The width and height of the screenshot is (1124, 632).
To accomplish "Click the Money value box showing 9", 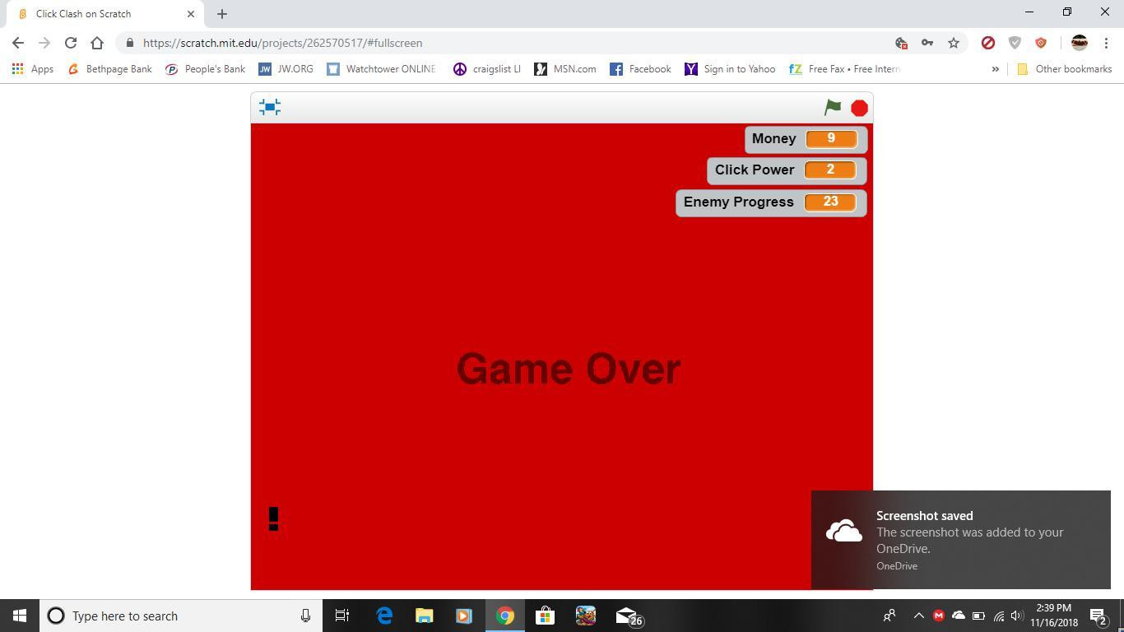I will click(x=831, y=138).
